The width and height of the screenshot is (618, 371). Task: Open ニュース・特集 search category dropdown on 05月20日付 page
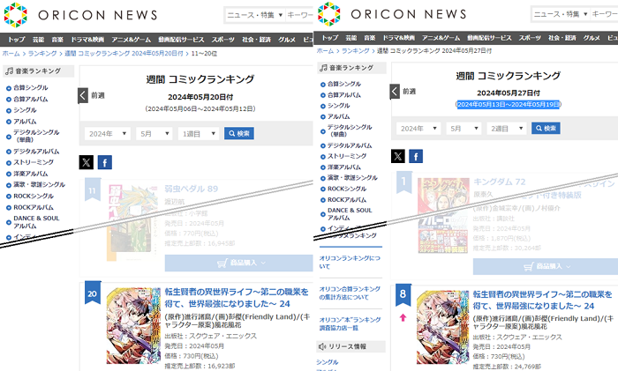(254, 15)
